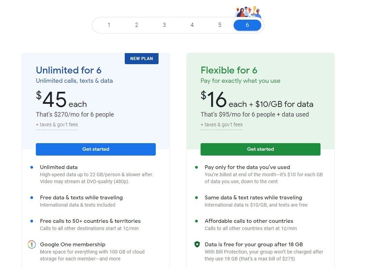Image resolution: width=366 pixels, height=268 pixels.
Task: Click Free calls to 50+ countries feature
Action: [90, 221]
